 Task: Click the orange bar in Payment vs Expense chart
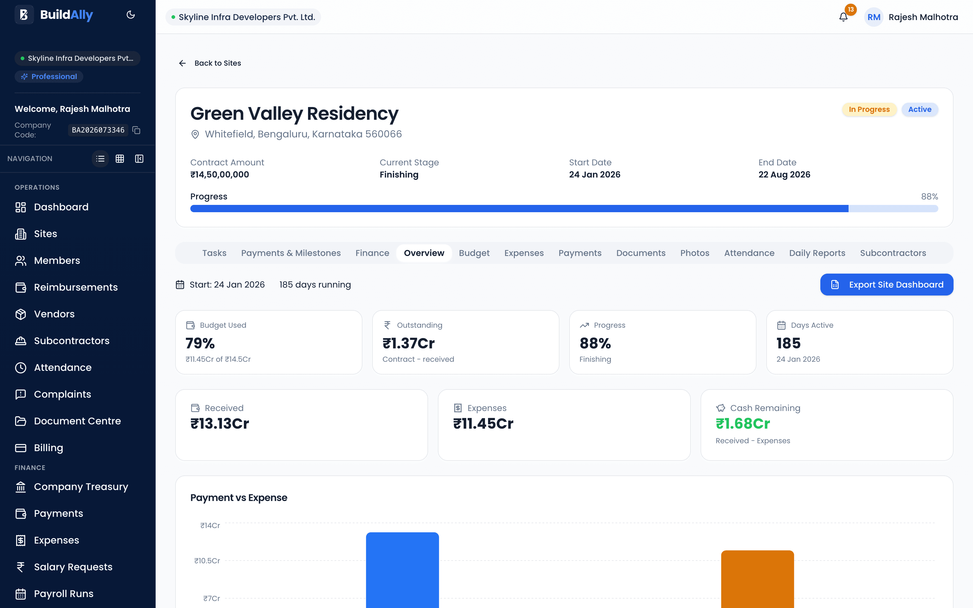tap(757, 579)
